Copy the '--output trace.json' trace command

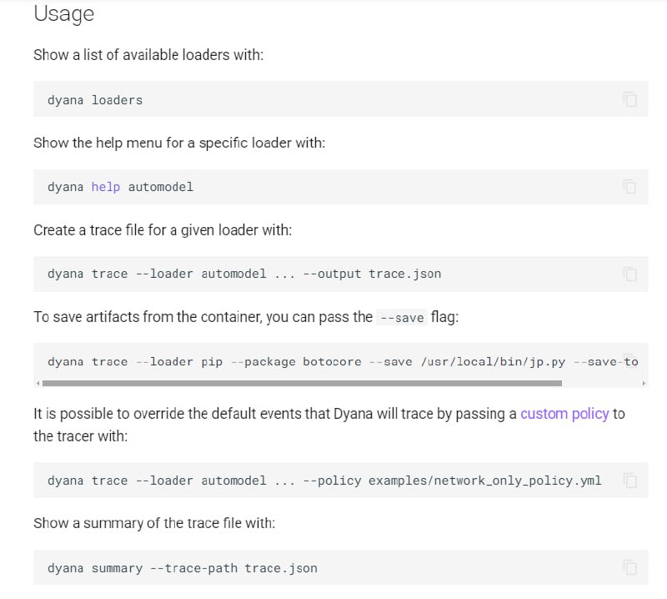(x=629, y=274)
